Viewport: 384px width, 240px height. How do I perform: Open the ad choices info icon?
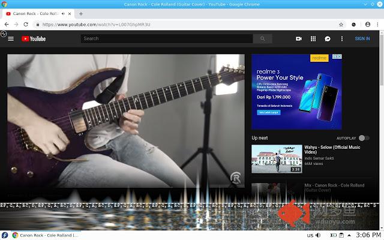335,56
